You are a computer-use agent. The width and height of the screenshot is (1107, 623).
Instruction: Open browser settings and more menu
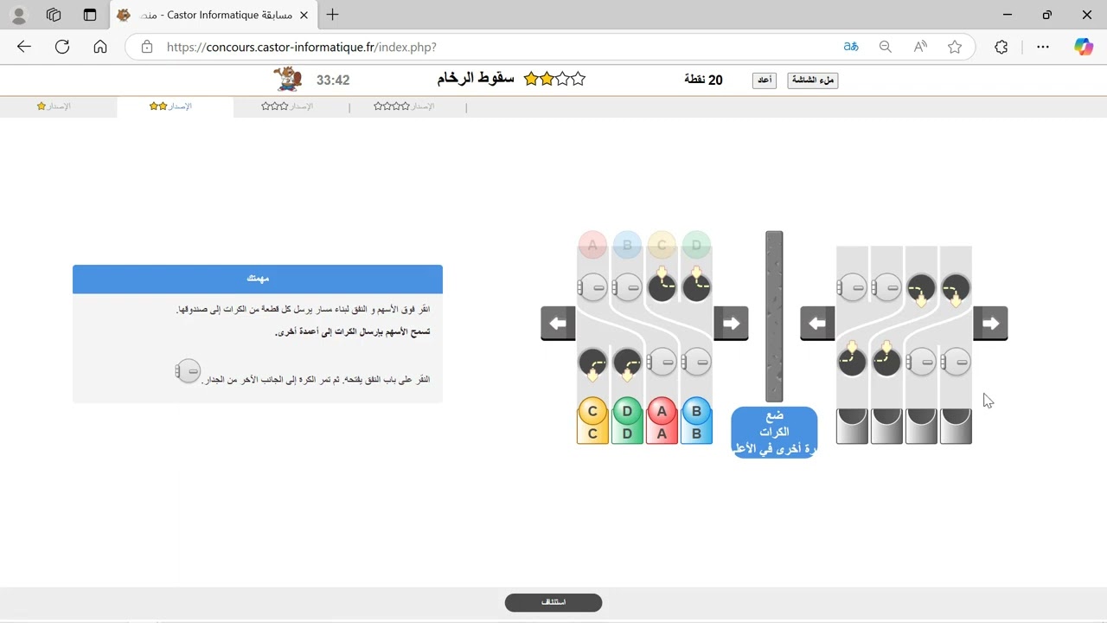(x=1043, y=47)
